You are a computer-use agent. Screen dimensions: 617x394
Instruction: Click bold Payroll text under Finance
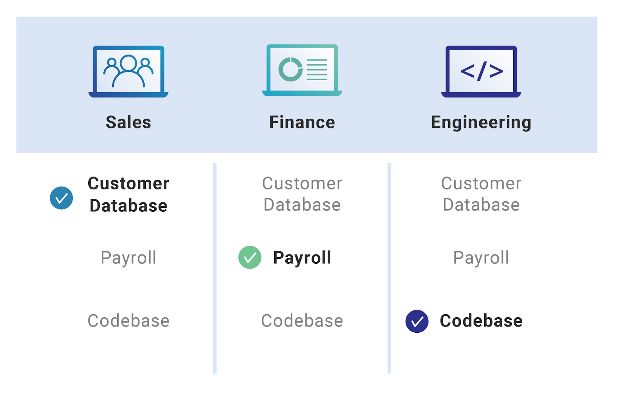[302, 258]
